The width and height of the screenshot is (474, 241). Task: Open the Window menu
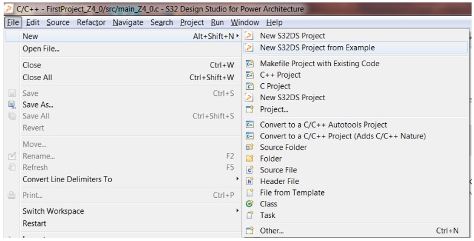point(245,22)
